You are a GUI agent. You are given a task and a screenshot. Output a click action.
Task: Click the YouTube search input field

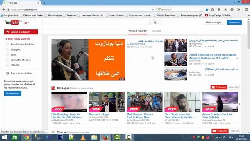point(96,23)
